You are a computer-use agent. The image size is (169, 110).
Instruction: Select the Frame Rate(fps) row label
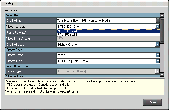coord(31,33)
